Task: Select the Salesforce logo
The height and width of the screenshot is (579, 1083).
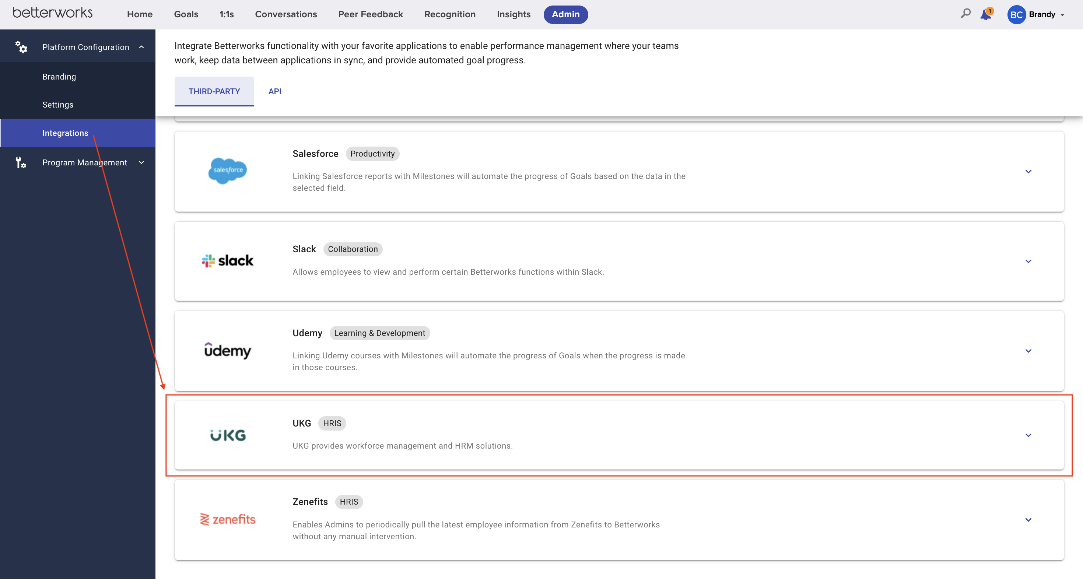Action: click(x=227, y=171)
